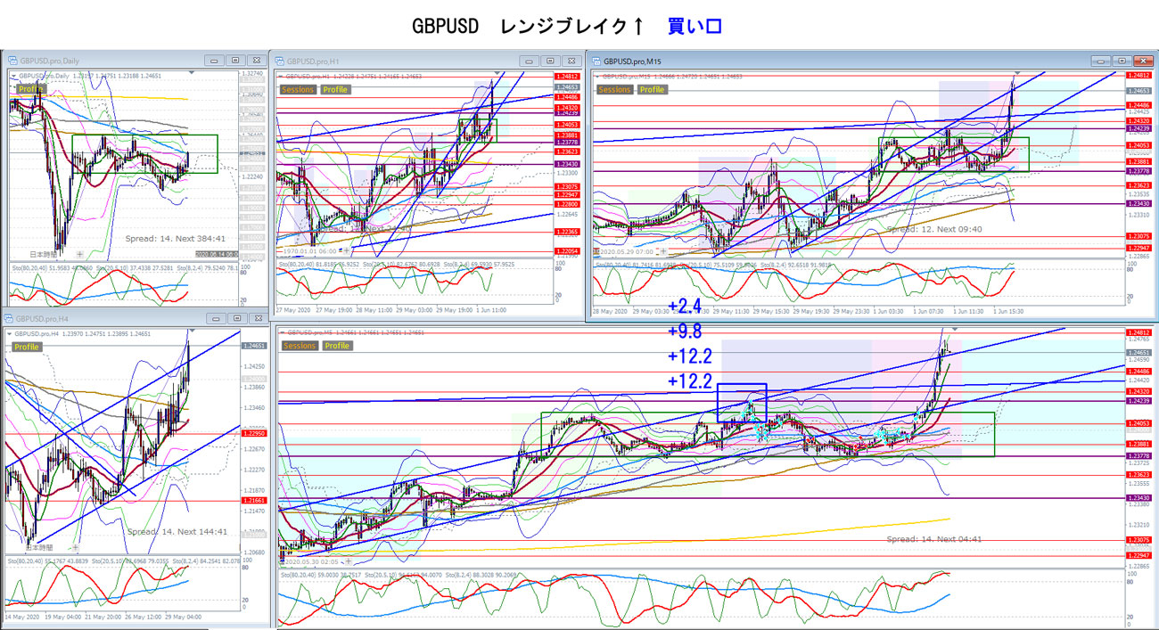Click 'Spread: 14. Next 144:41' text in H4 chart
Image resolution: width=1159 pixels, height=630 pixels.
[177, 532]
